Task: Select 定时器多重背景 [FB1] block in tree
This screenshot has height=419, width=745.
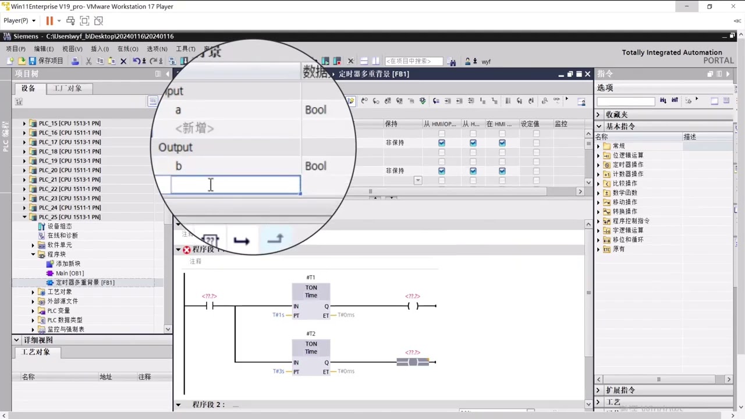Action: tap(84, 282)
